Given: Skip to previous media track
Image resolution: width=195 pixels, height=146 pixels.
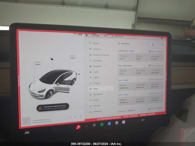Looking at the screenshot, I should coord(70,117).
